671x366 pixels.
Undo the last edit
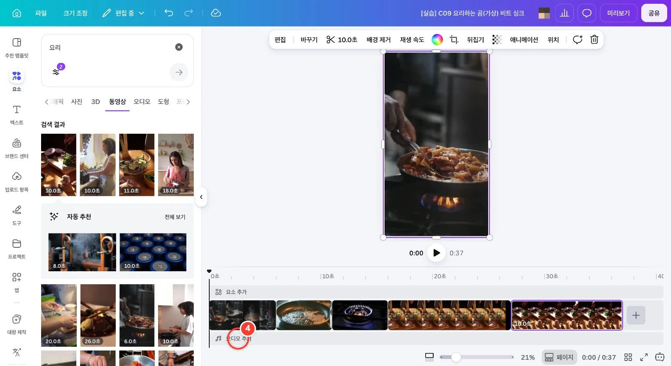[x=169, y=13]
